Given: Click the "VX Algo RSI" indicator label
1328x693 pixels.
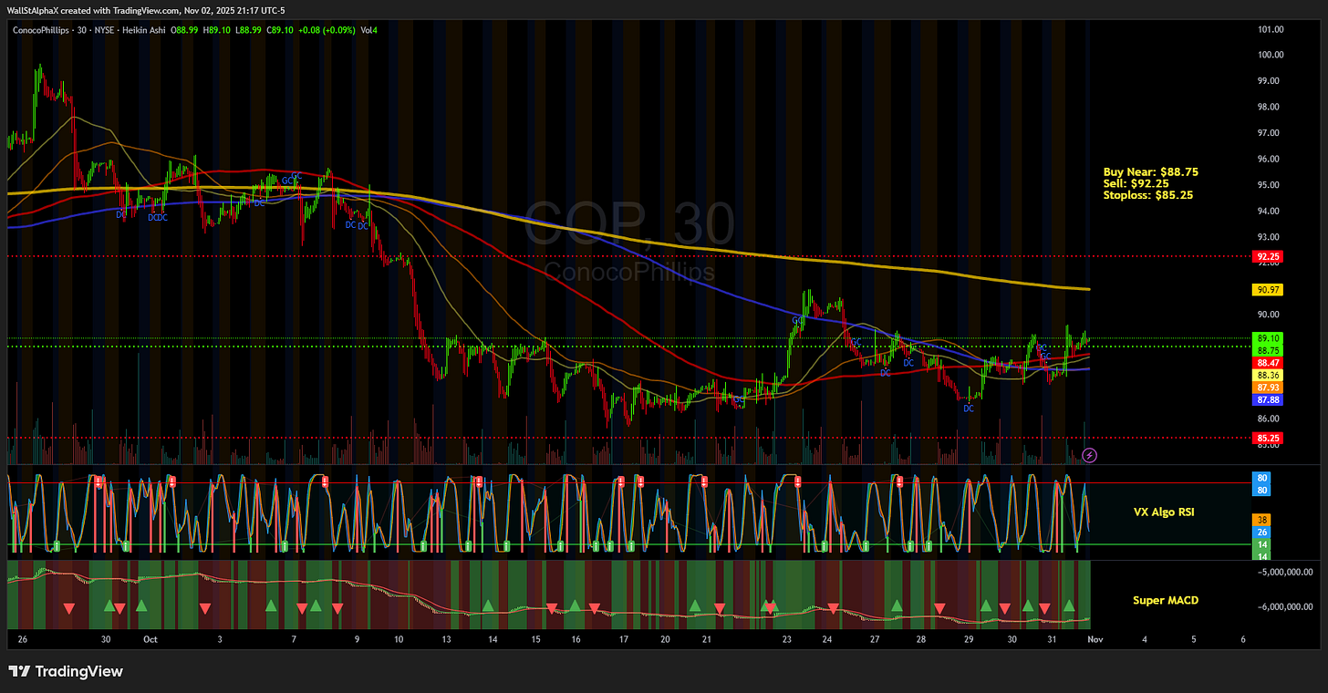Looking at the screenshot, I should pos(1164,512).
